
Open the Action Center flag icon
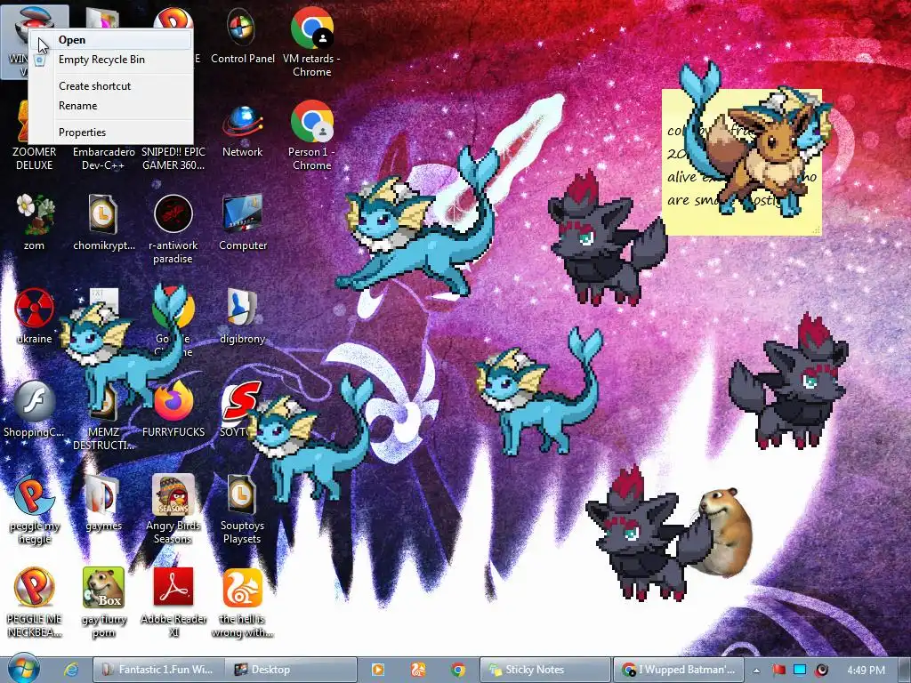coord(778,670)
